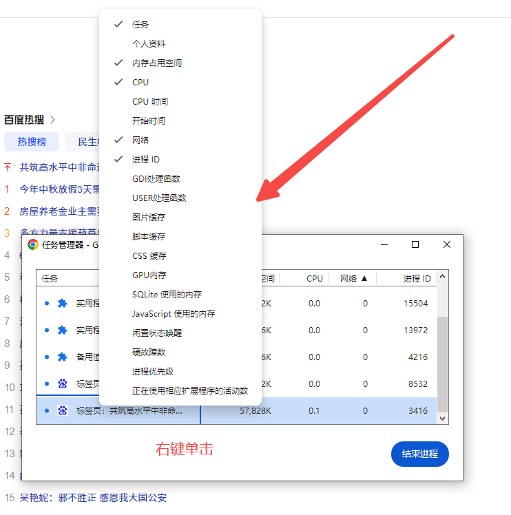This screenshot has height=515, width=511.
Task: Click extension puzzle icon in row 15504
Action: pos(62,303)
